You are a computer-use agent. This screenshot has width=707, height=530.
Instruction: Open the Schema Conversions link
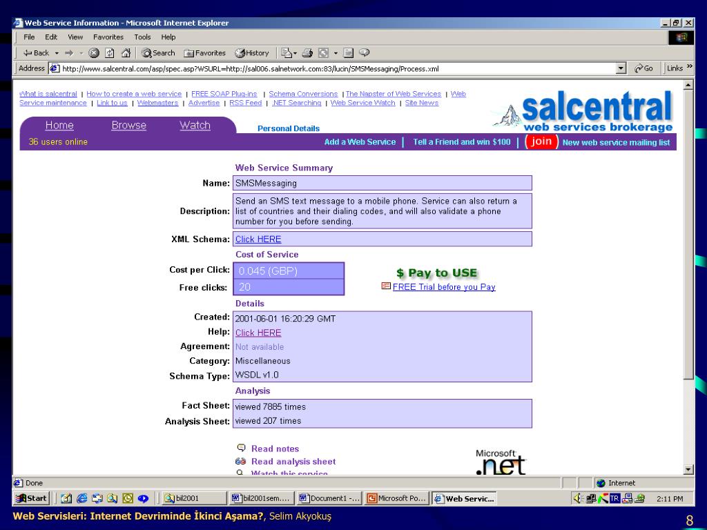303,94
